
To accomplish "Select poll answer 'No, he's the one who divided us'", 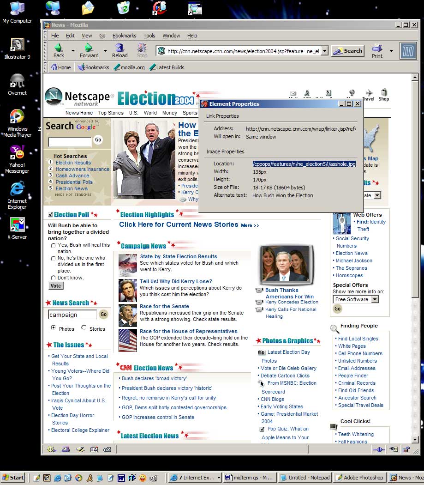I will (x=53, y=258).
